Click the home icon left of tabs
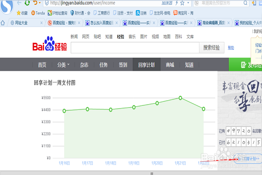This screenshot has width=262, height=175. pos(3,23)
